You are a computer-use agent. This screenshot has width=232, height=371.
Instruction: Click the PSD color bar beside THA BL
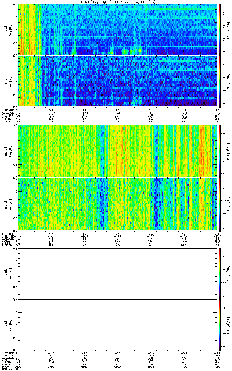tap(220, 30)
